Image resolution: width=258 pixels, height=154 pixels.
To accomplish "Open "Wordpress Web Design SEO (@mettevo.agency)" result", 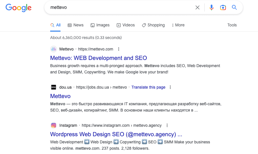I will click(116, 134).
